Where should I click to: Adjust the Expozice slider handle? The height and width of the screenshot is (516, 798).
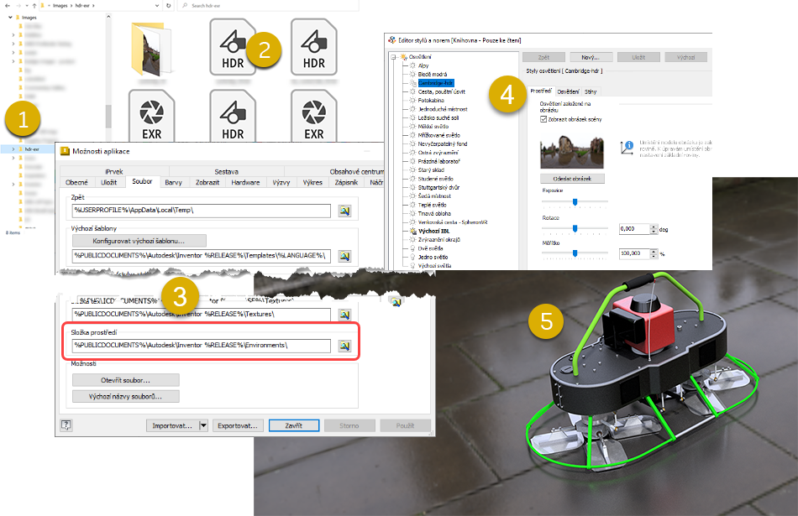[x=575, y=202]
